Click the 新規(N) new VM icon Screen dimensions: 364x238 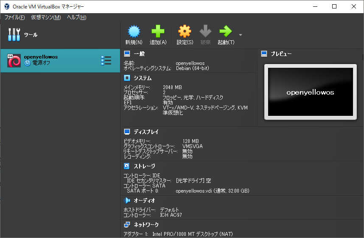point(134,31)
